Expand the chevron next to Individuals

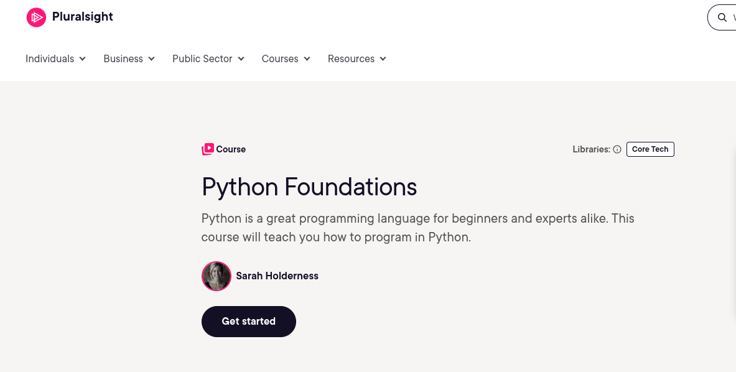point(83,59)
